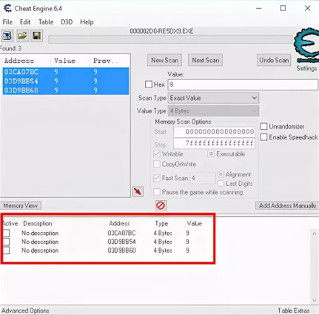Click address list scrollbar down arrow
This screenshot has width=319, height=315.
(314, 300)
